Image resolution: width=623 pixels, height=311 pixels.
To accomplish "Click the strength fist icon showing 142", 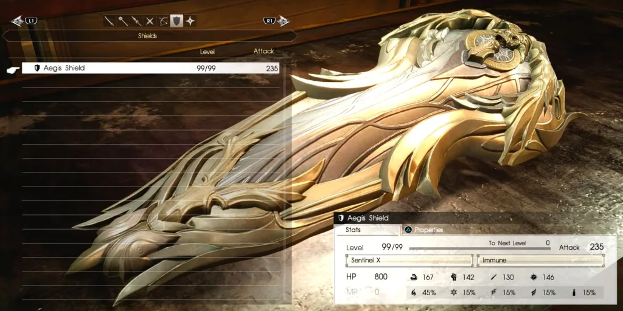I will 454,277.
